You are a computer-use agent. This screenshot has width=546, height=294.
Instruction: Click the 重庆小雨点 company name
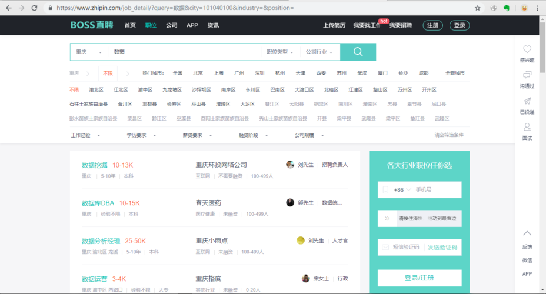[x=212, y=240]
